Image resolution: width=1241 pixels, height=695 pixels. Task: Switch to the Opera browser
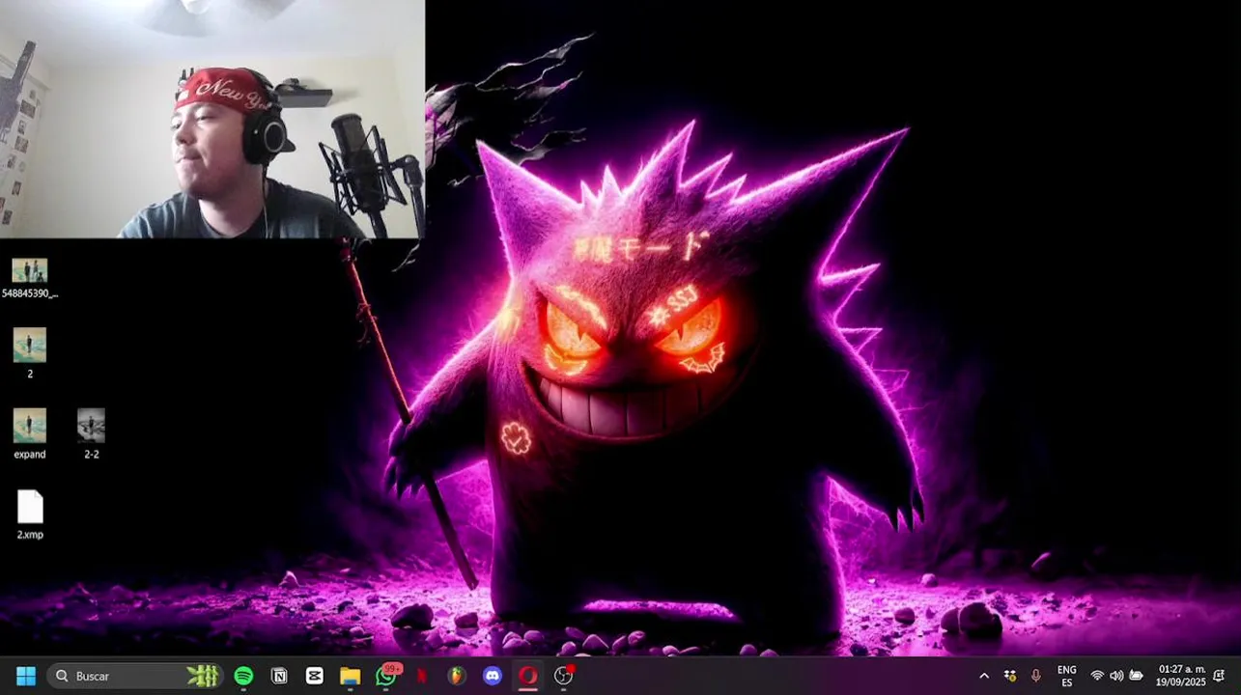click(x=528, y=676)
